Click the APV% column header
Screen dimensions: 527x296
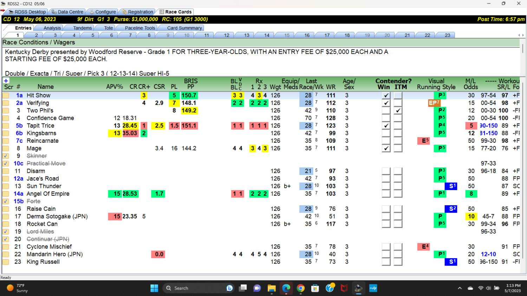click(x=115, y=87)
